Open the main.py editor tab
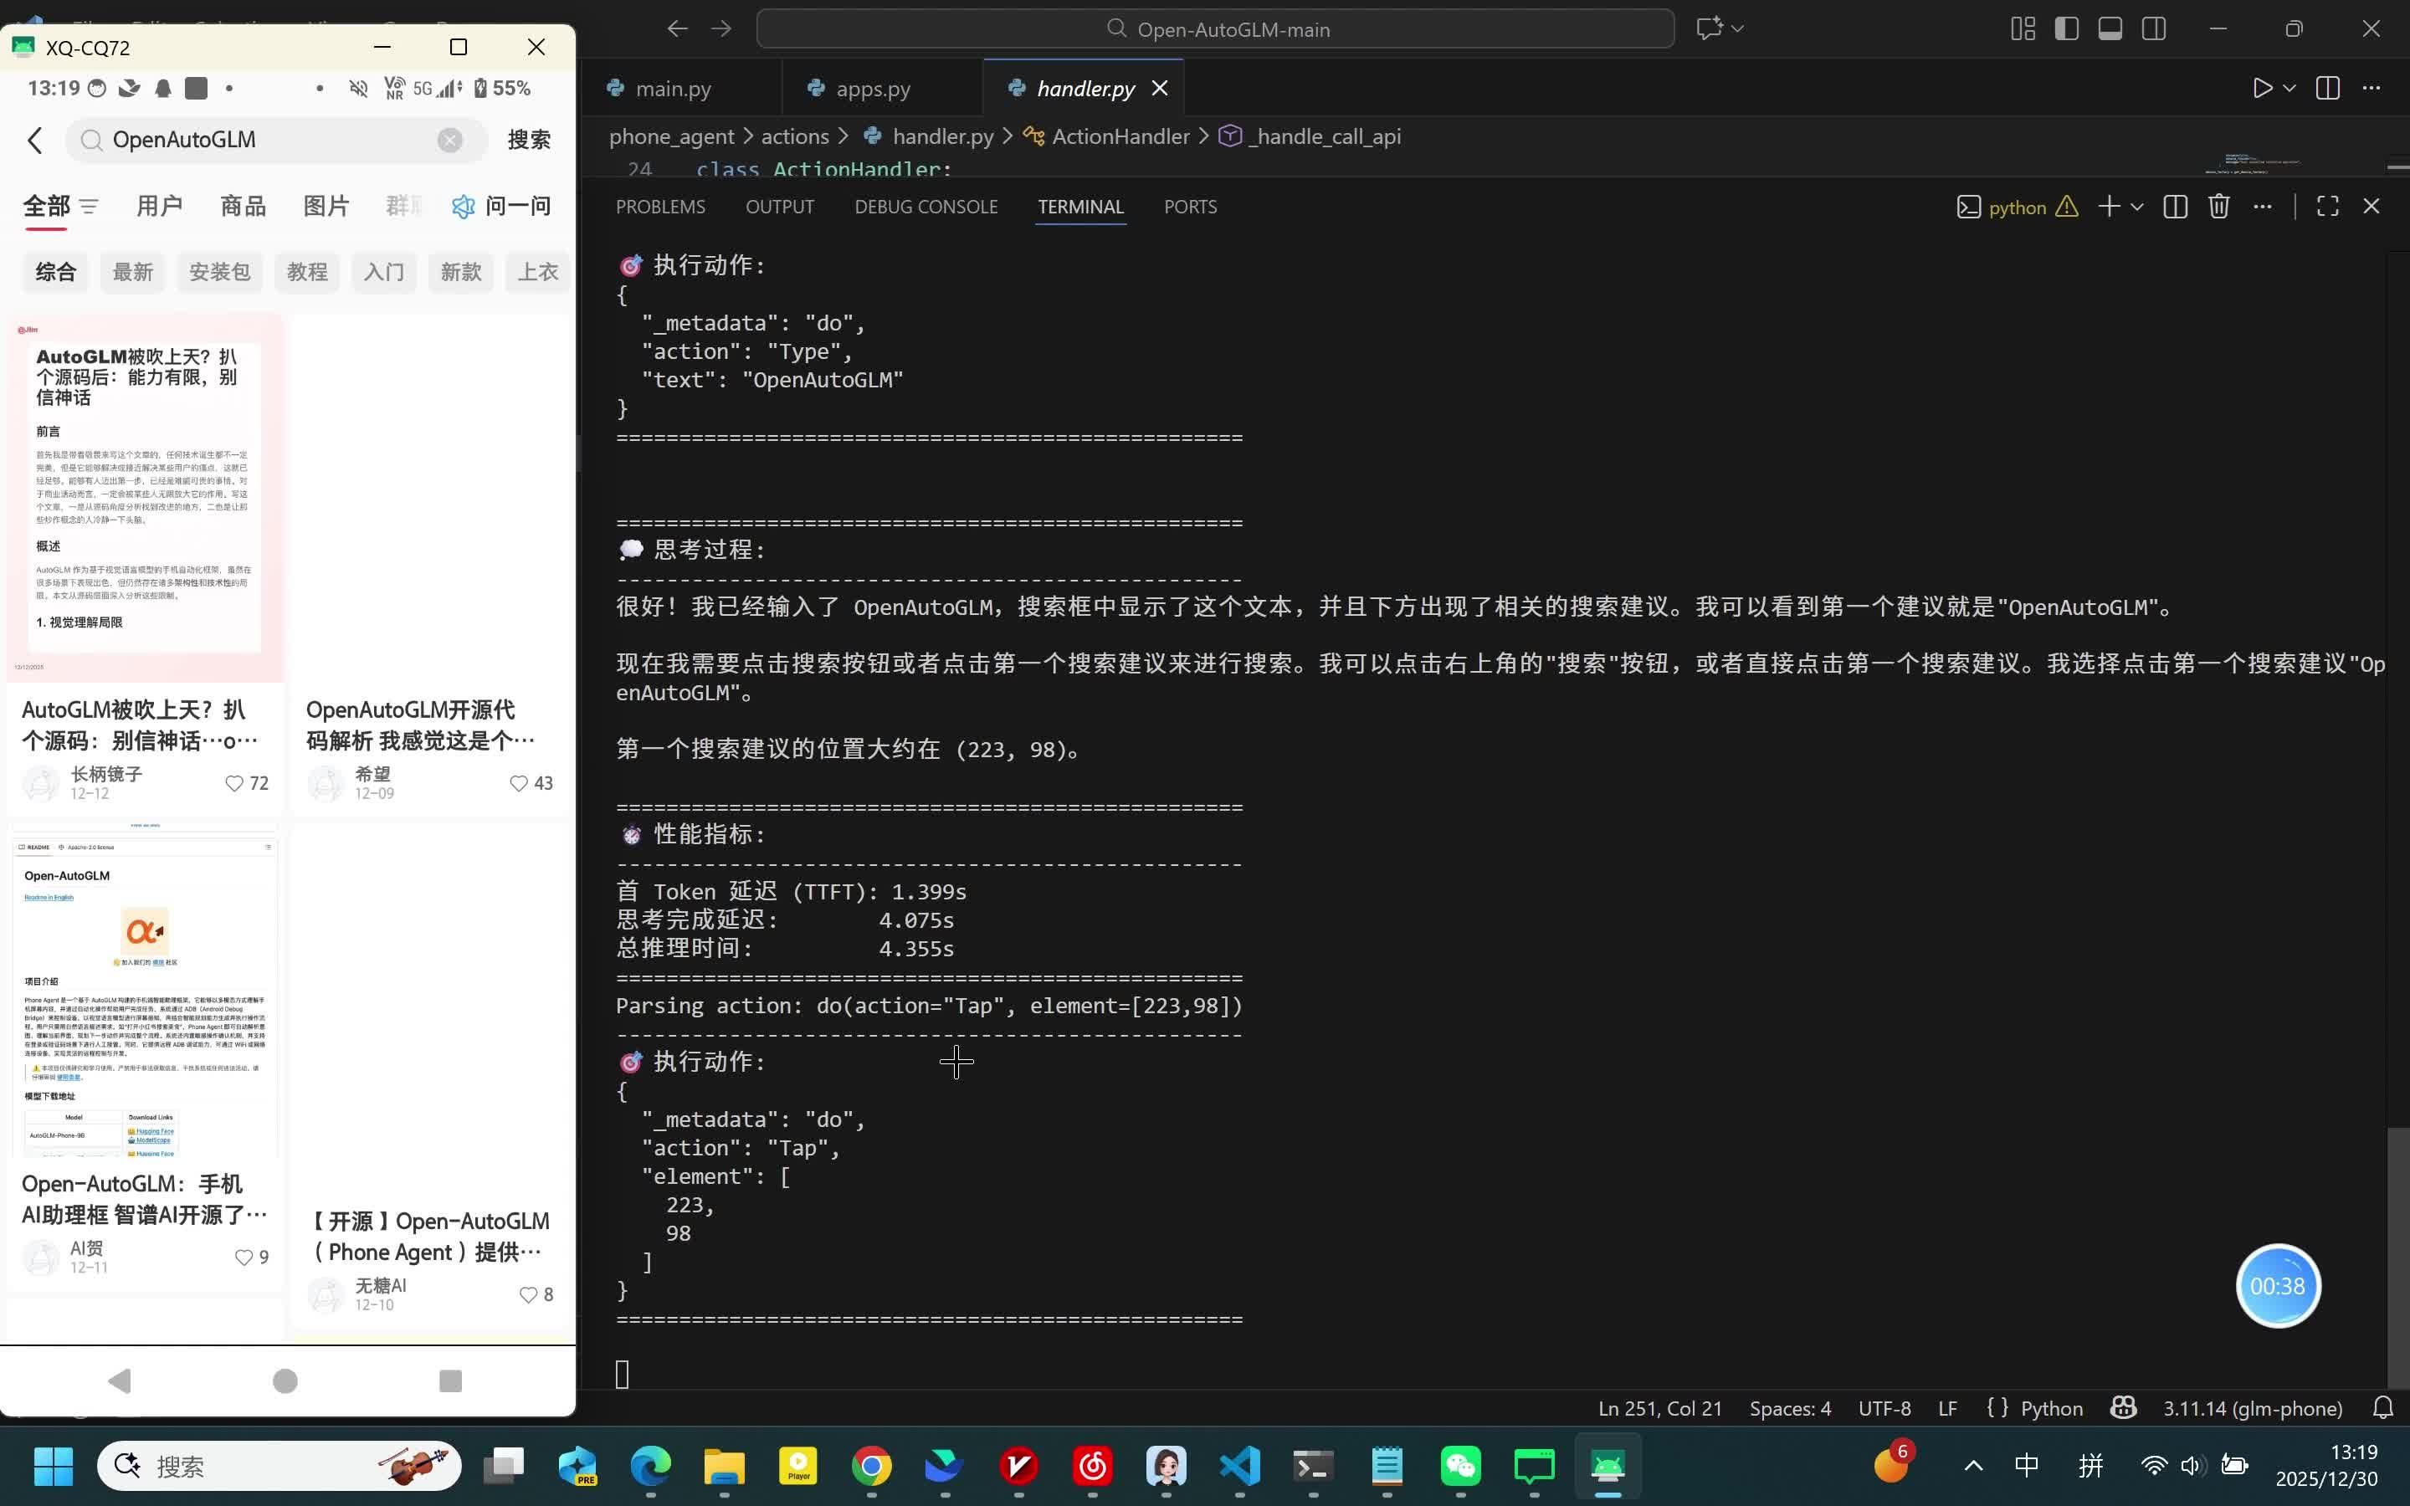2410x1506 pixels. [672, 89]
